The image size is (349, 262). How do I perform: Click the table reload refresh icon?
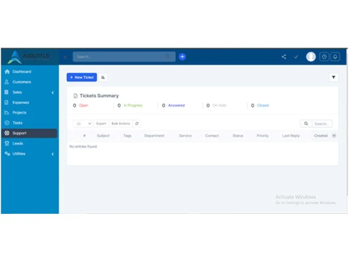click(x=137, y=124)
